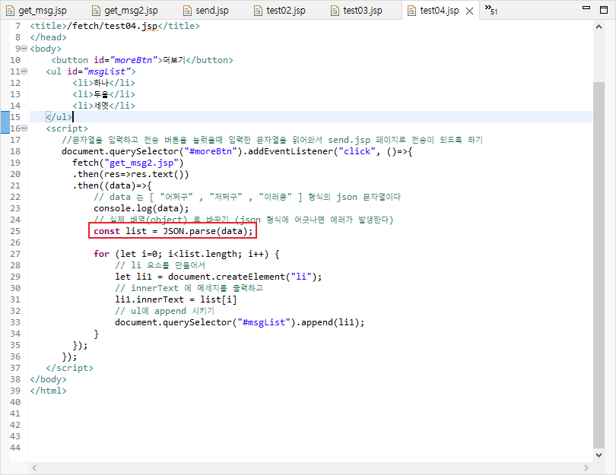Open the get_msg2.jsp editor tab
The width and height of the screenshot is (616, 475).
125,11
